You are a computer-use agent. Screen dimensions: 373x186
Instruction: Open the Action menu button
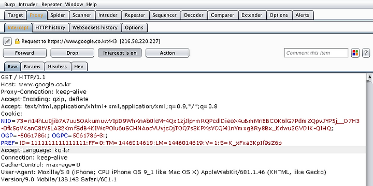click(167, 53)
